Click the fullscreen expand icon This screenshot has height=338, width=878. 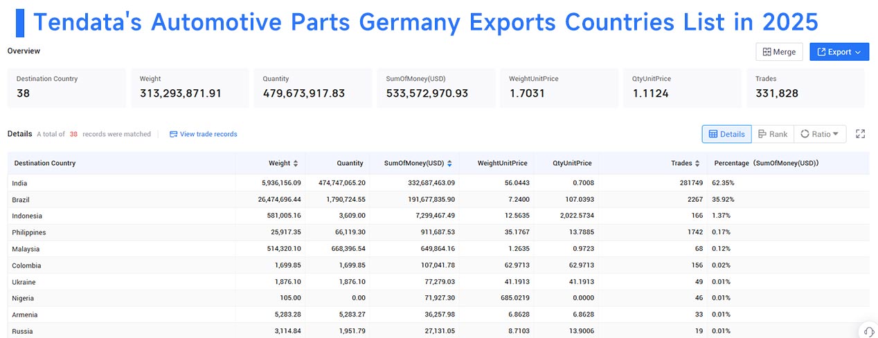[x=861, y=134]
